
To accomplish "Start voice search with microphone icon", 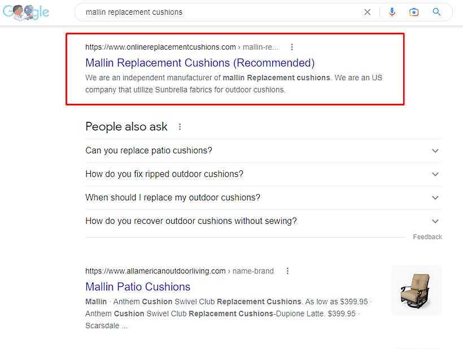I will (x=392, y=12).
